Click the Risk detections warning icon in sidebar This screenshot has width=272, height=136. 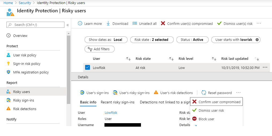(x=8, y=108)
